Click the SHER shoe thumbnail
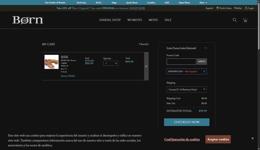Image resolution: width=260 pixels, height=150 pixels. click(x=52, y=62)
